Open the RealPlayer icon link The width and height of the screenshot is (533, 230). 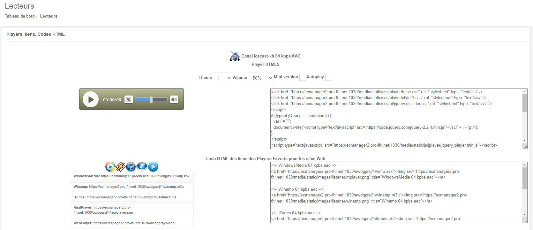[x=142, y=166]
